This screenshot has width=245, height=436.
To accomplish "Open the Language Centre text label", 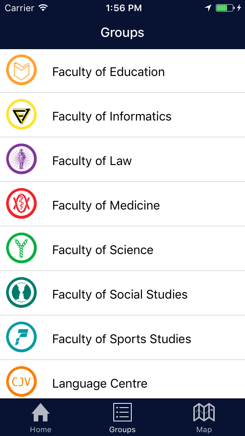I will (100, 383).
